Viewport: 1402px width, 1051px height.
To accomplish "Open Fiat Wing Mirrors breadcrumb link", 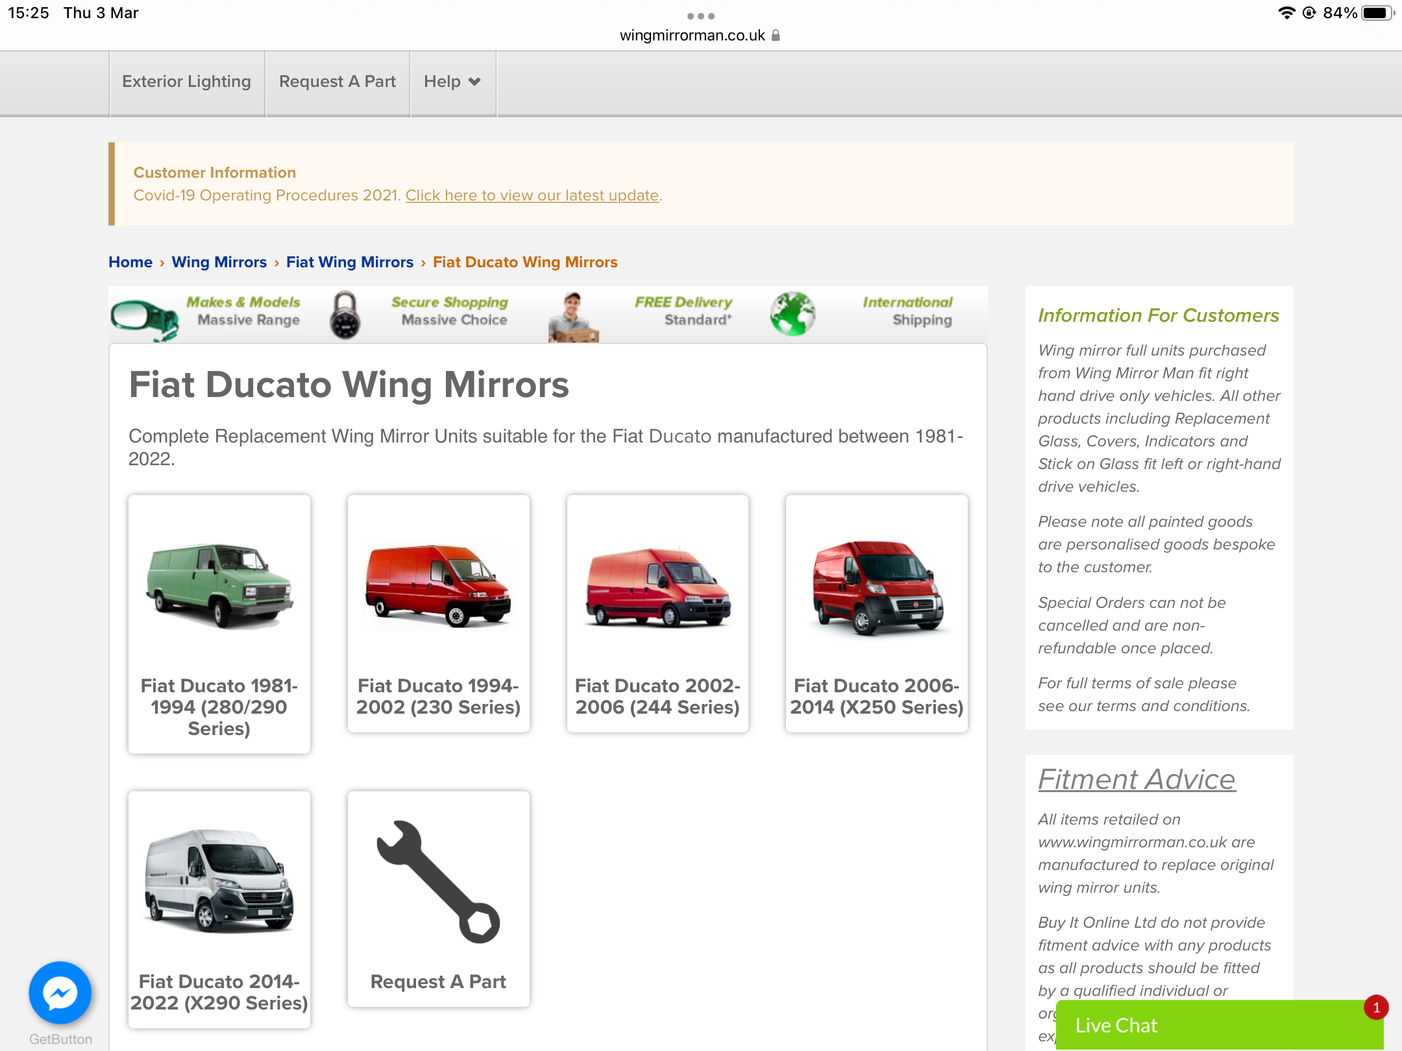I will click(x=350, y=262).
